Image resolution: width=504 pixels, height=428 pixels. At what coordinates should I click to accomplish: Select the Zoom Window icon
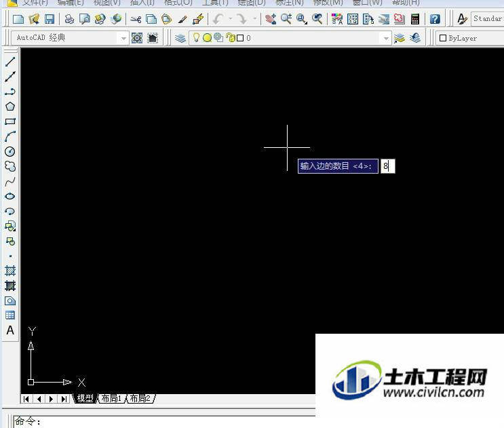point(301,19)
